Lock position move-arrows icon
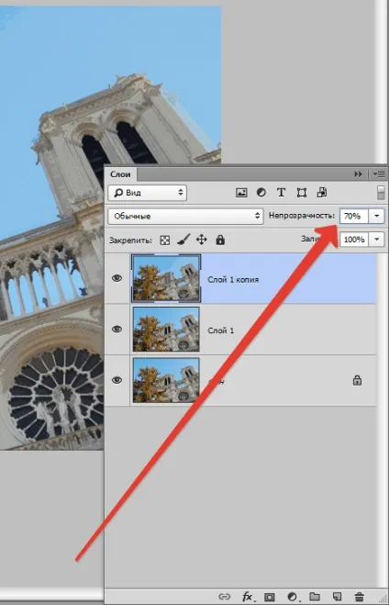The width and height of the screenshot is (389, 605). (202, 240)
